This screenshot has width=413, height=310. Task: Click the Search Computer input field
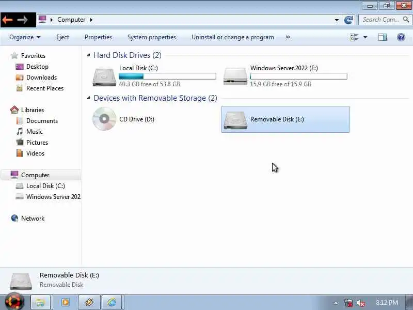point(380,20)
